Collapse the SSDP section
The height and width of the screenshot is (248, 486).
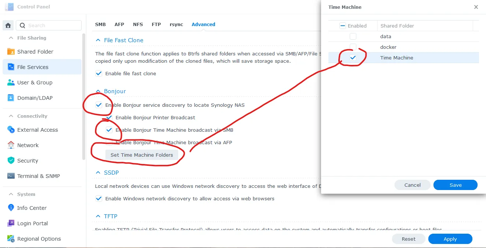coord(98,172)
